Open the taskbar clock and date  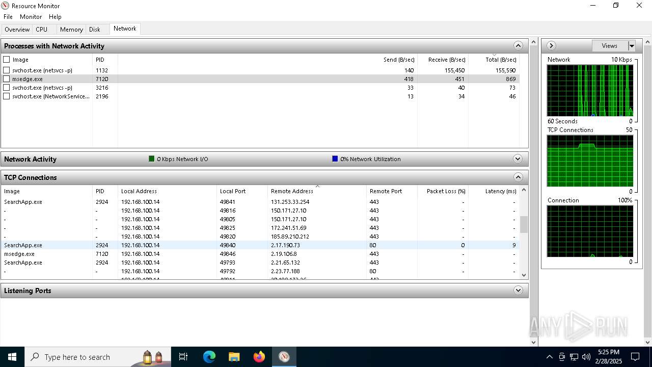(609, 357)
